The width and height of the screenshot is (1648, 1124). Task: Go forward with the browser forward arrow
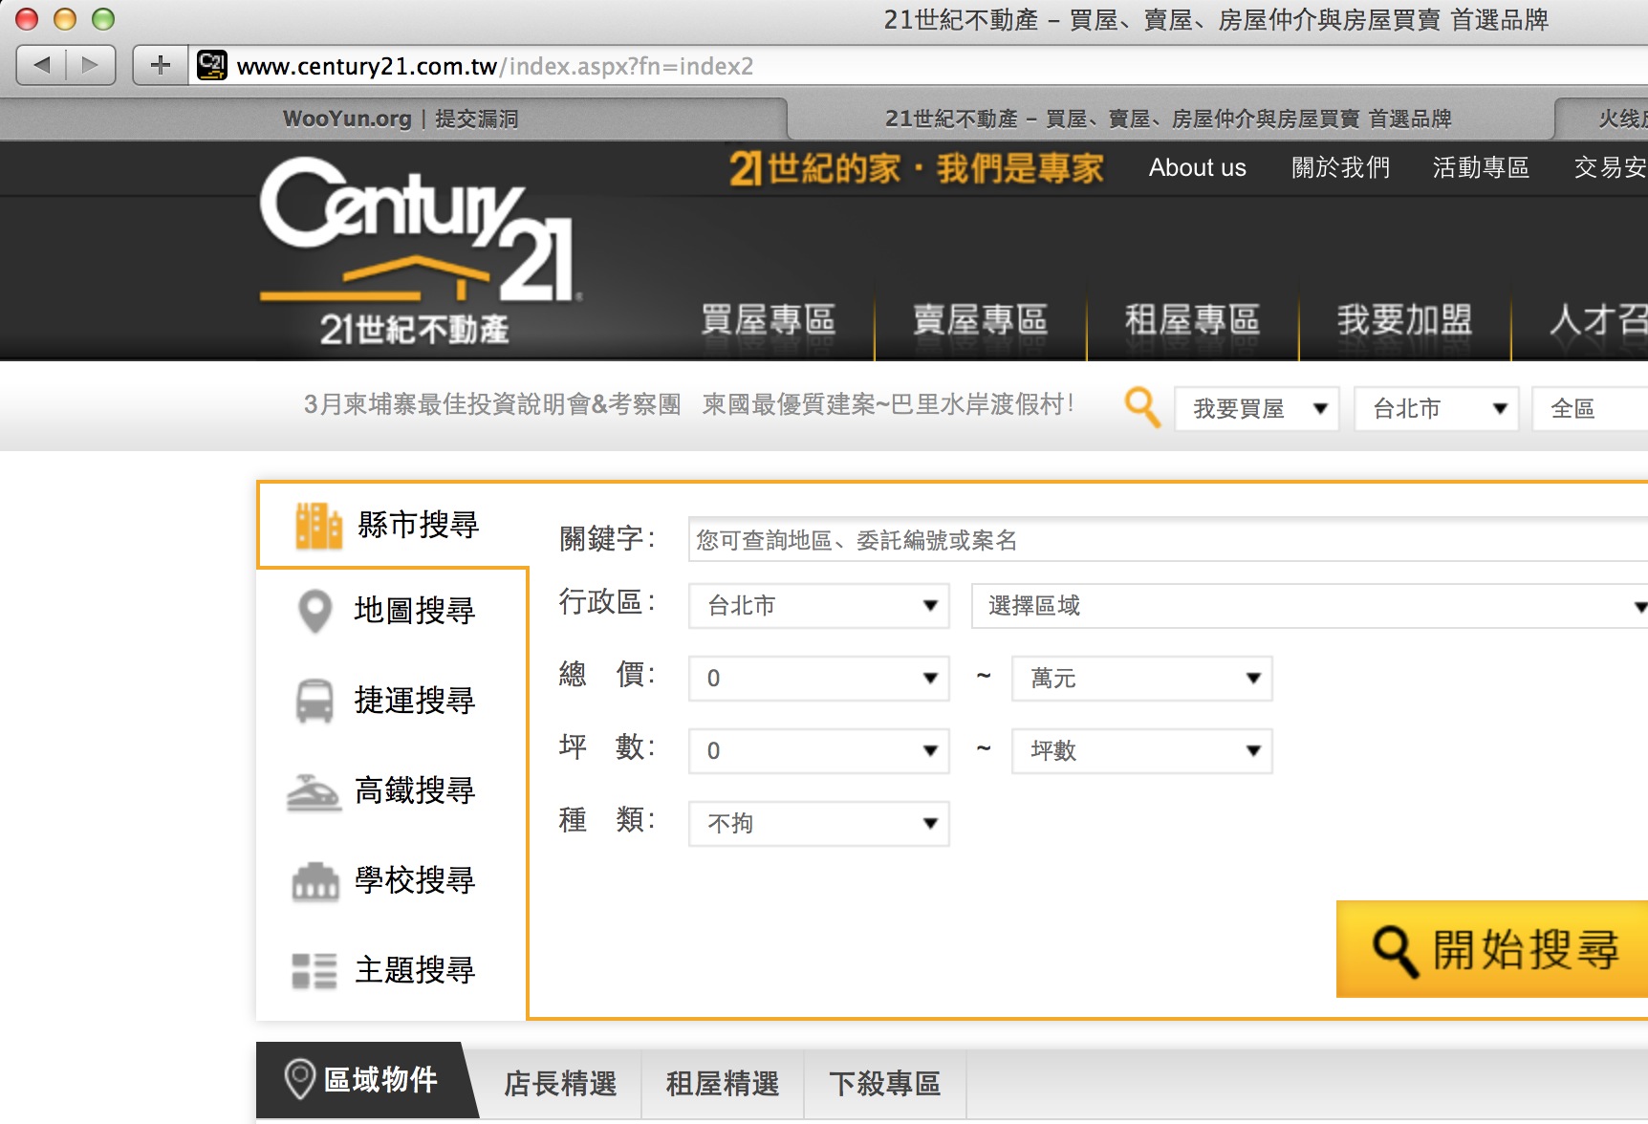coord(91,65)
